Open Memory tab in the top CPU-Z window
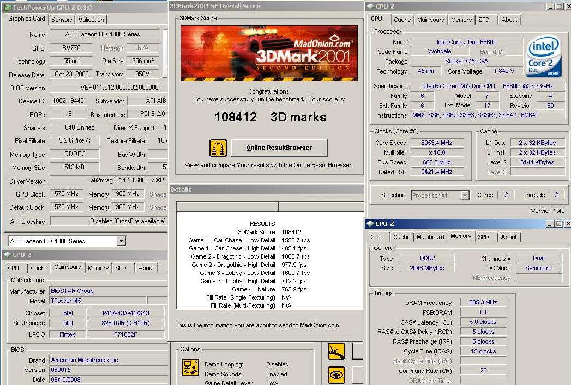This screenshot has width=571, height=385. coord(461,20)
